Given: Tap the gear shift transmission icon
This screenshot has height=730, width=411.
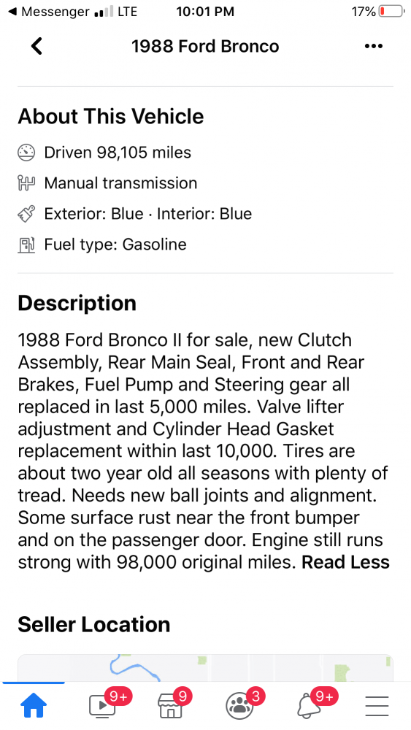Looking at the screenshot, I should tap(26, 183).
